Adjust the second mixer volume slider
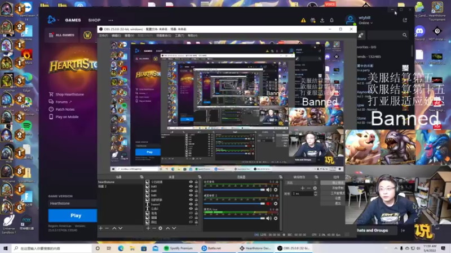Screen dimensions: 451x253 point(234,204)
